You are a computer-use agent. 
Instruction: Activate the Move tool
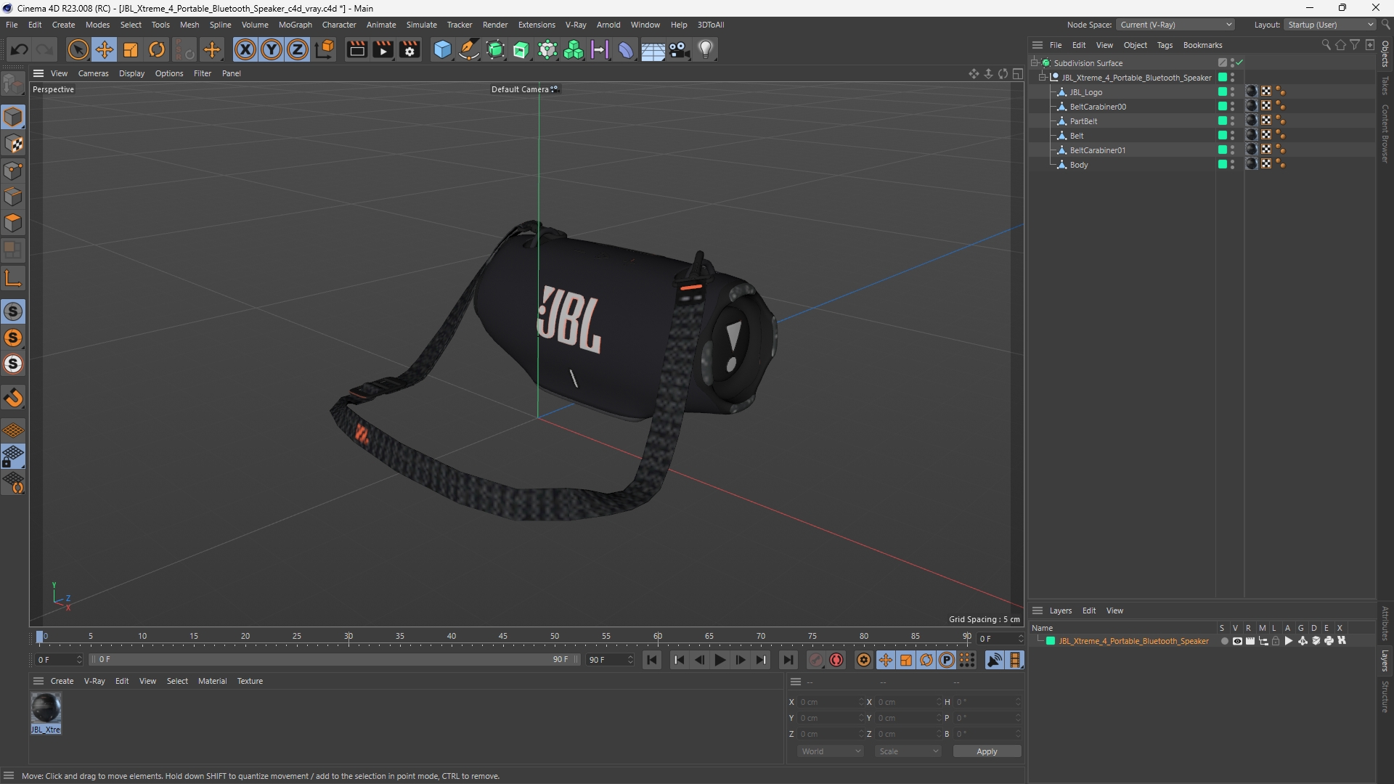105,49
